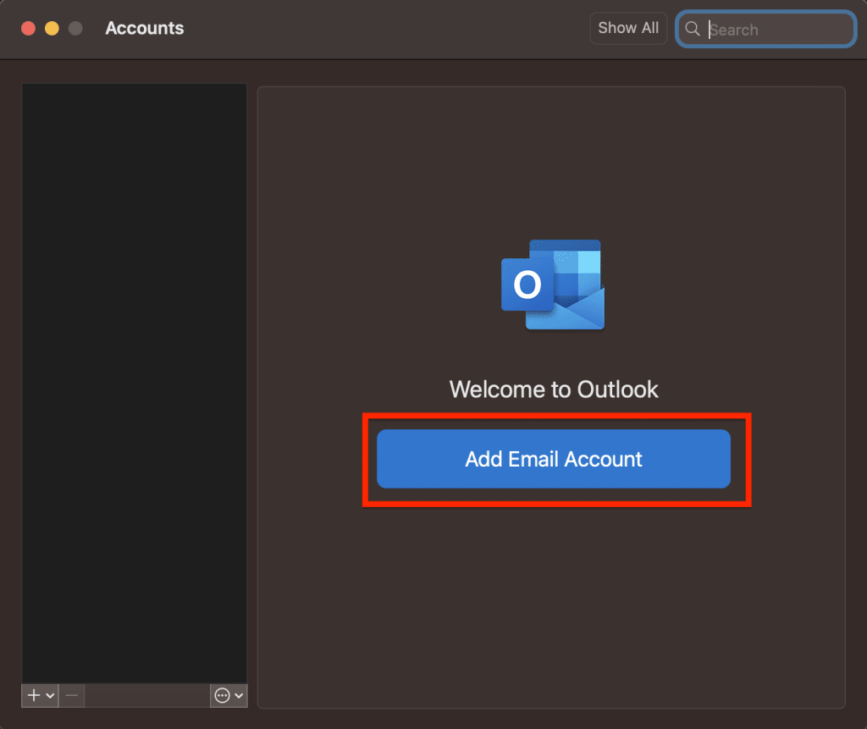The height and width of the screenshot is (729, 867).
Task: Click the Accounts title in the title bar
Action: 144,28
